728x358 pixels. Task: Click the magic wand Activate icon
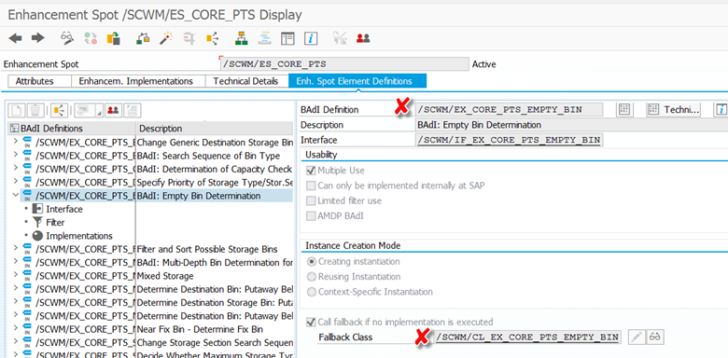tap(166, 38)
